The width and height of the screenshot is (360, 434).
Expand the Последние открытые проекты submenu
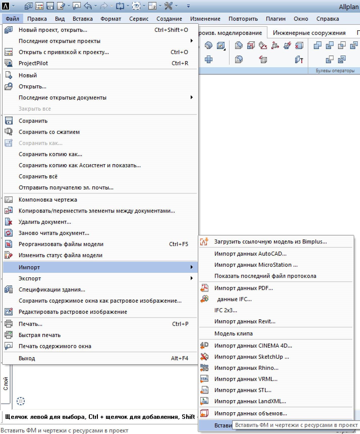point(100,41)
